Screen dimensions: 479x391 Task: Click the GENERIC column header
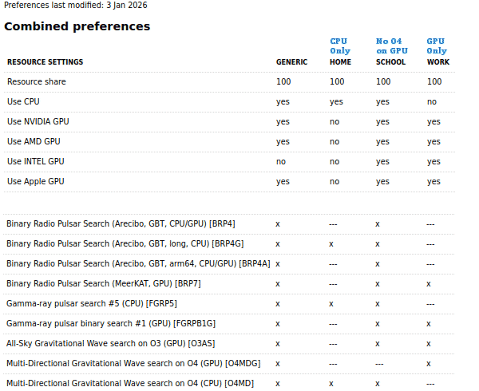click(x=291, y=62)
